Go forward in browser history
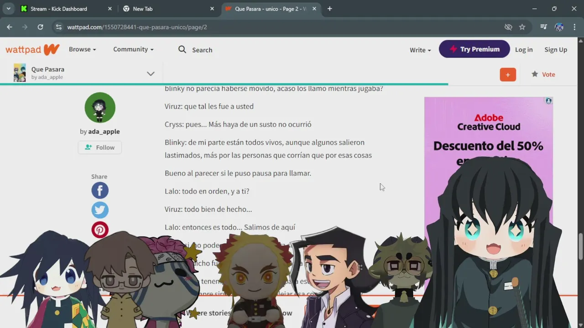 pos(25,27)
